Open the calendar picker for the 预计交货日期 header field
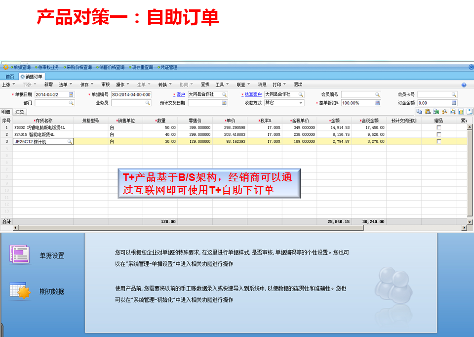Viewport: 474px width, 337px height. pyautogui.click(x=224, y=103)
